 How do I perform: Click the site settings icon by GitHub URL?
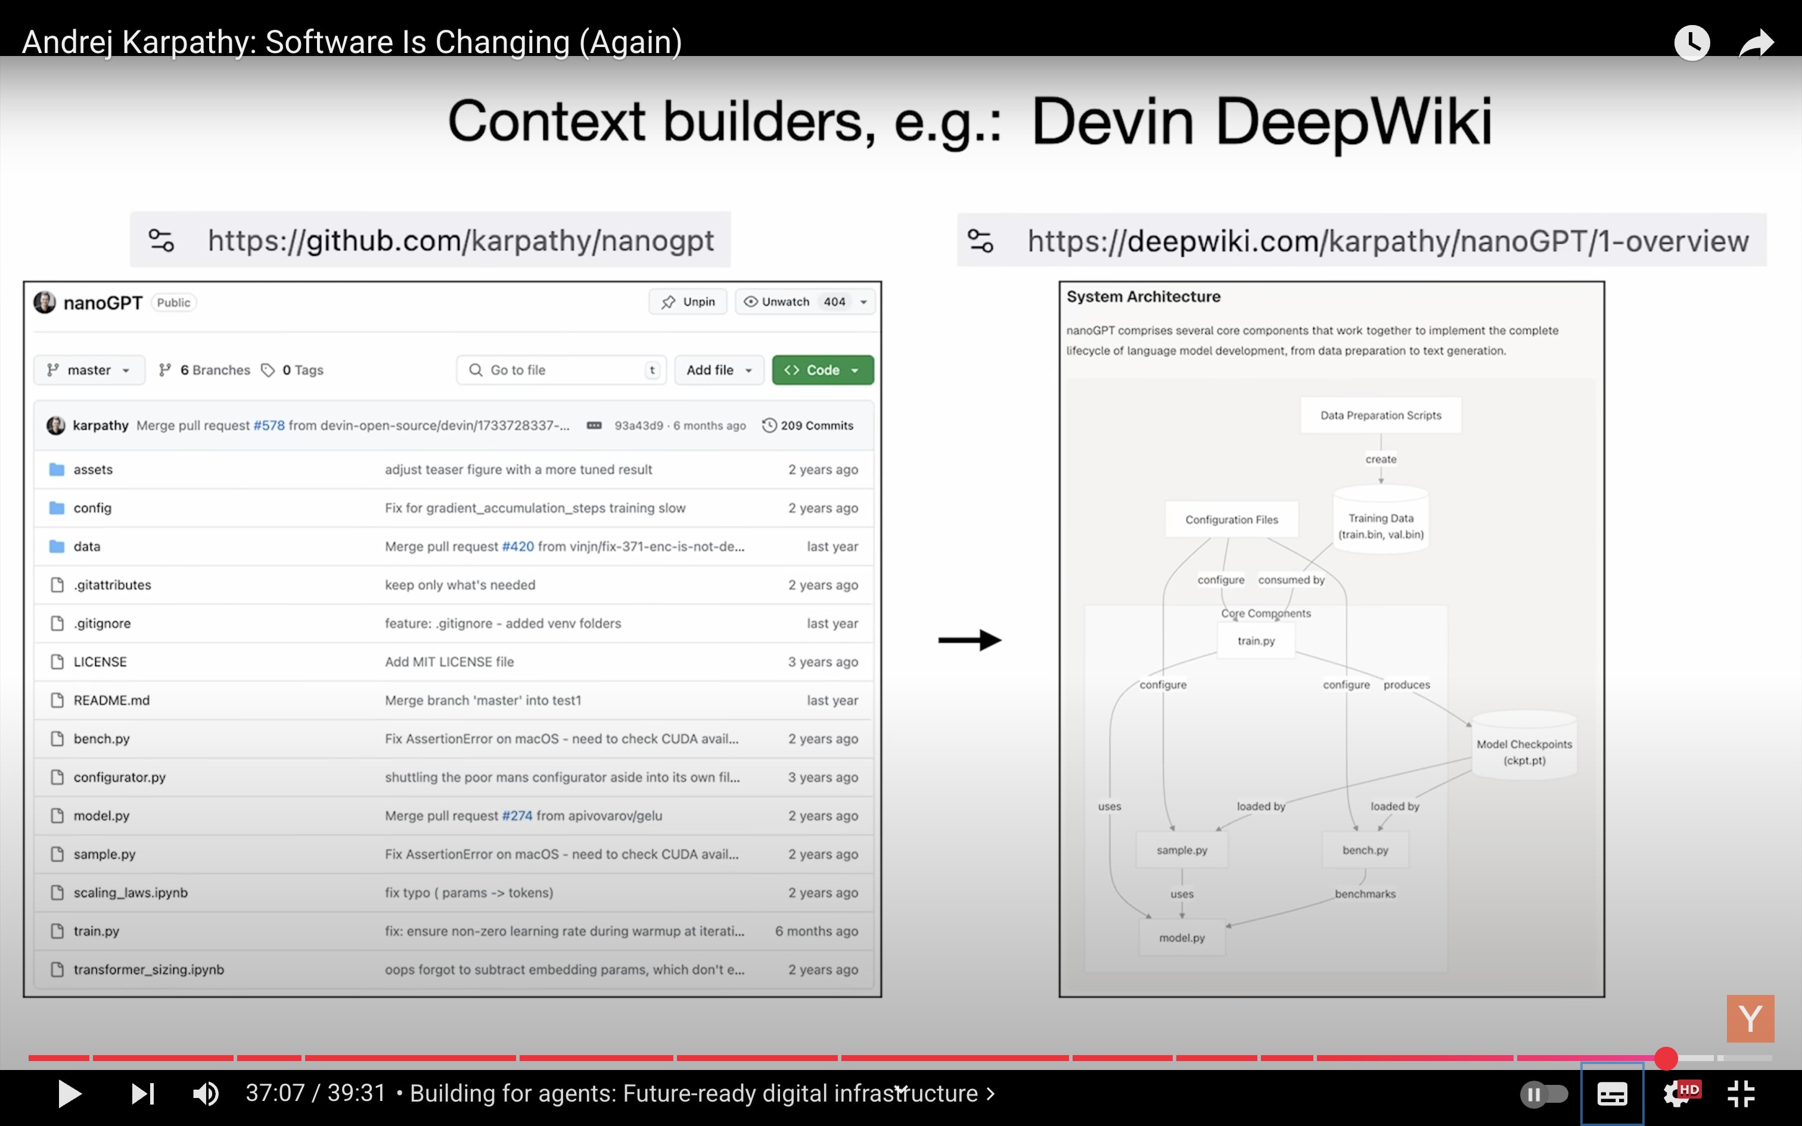[x=161, y=241]
